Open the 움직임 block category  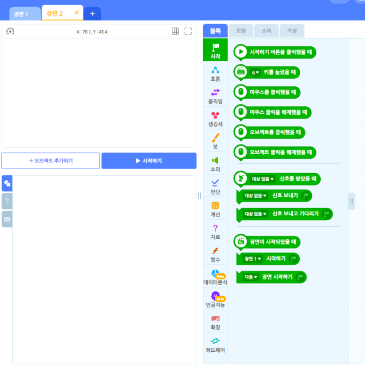215,95
